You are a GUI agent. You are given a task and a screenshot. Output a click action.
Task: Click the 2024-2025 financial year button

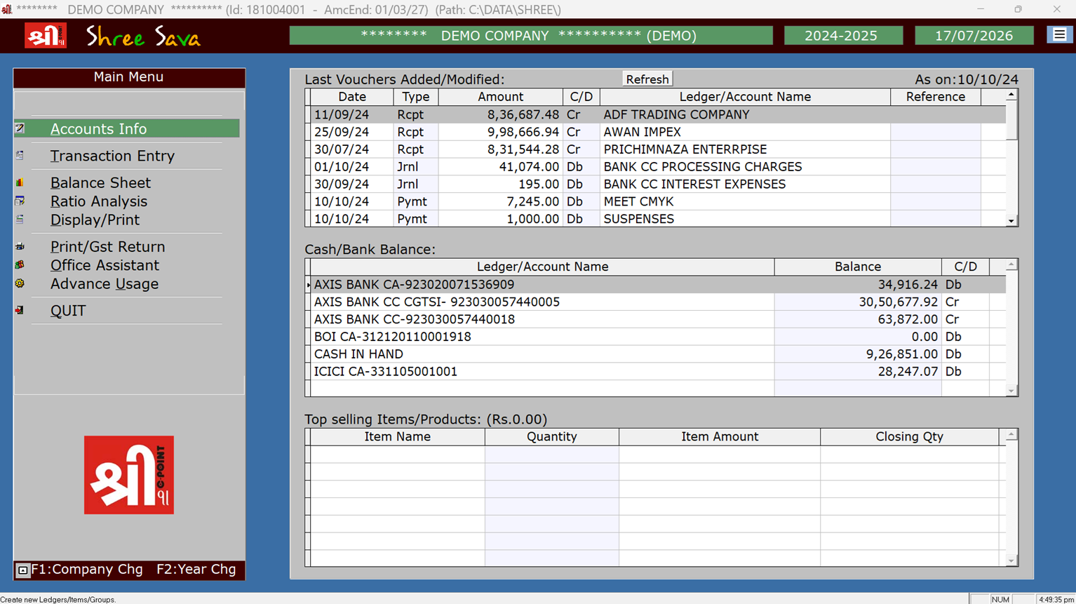point(843,35)
